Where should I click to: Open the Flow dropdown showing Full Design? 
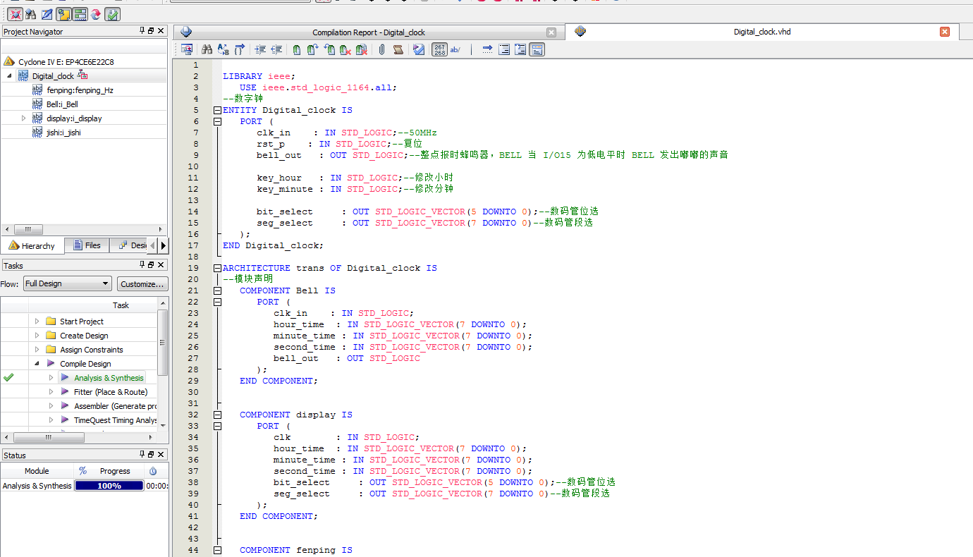[68, 283]
